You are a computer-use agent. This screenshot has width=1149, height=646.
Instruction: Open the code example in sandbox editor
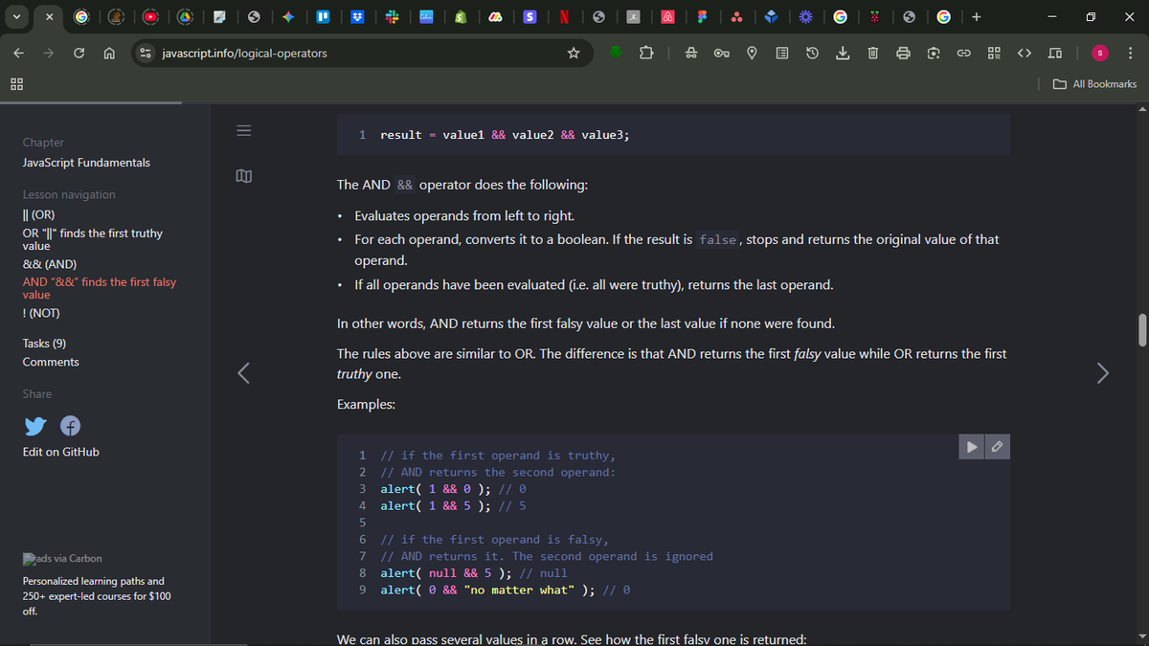coord(997,446)
